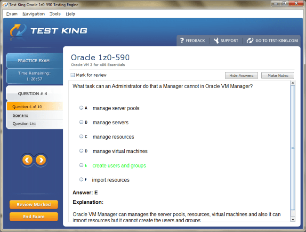Open the Navigation menu
The width and height of the screenshot is (306, 232).
click(x=33, y=14)
